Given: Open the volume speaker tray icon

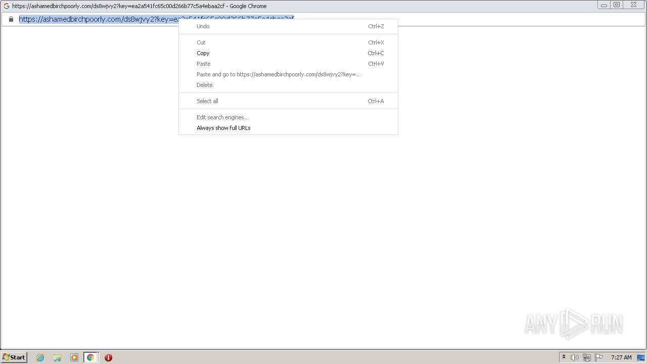Looking at the screenshot, I should pos(575,357).
